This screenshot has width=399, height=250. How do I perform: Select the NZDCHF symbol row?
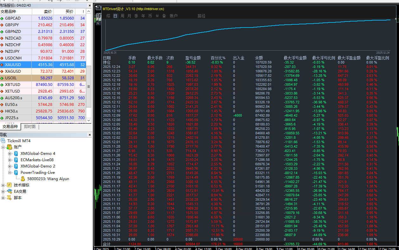(43, 45)
